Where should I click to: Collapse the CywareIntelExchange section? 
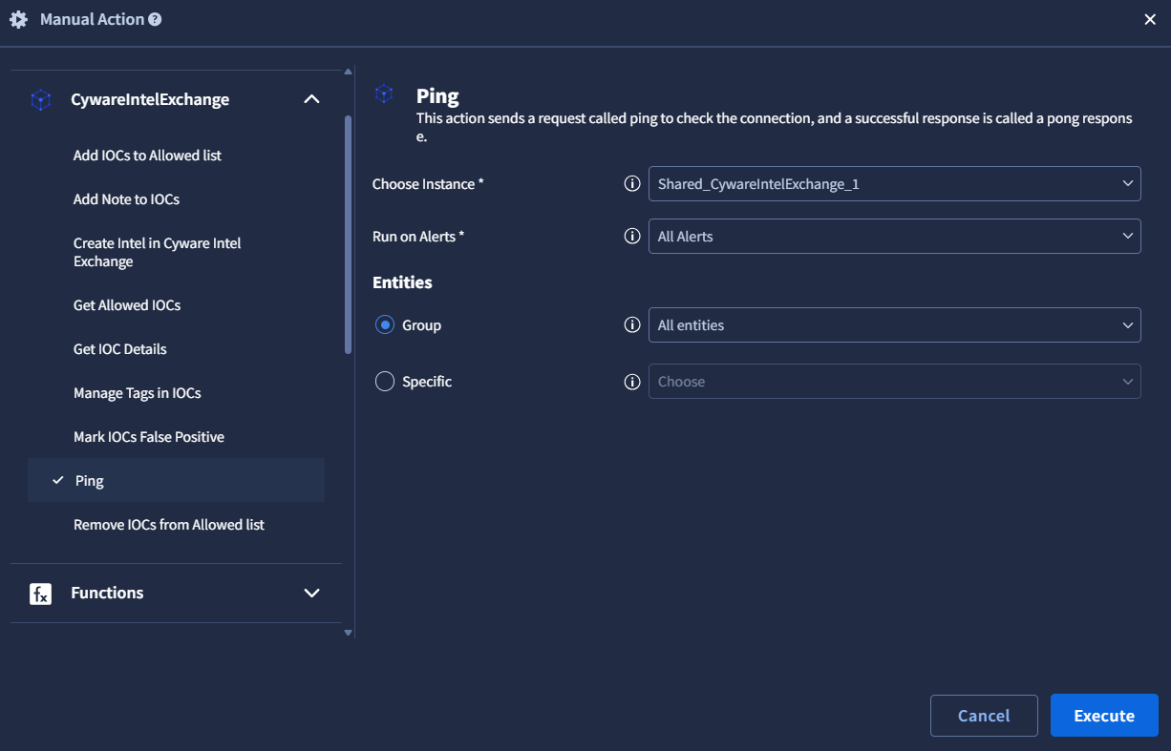click(311, 99)
